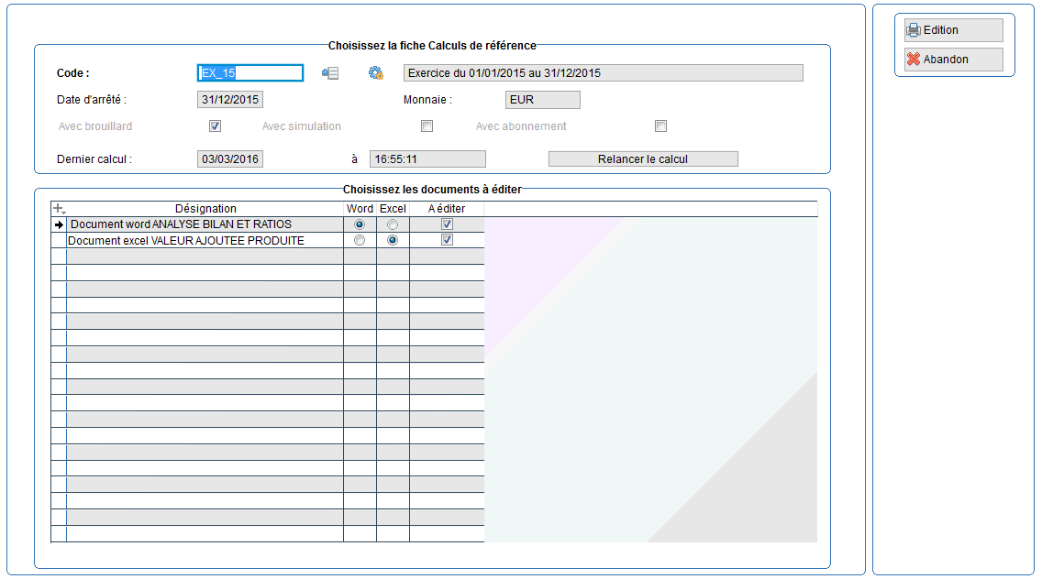Click the arrow marker on the first row
The height and width of the screenshot is (579, 1042).
(59, 224)
